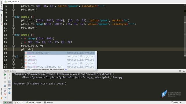Open the Event Log
Screen dimensions: 186x104
pos(176,103)
